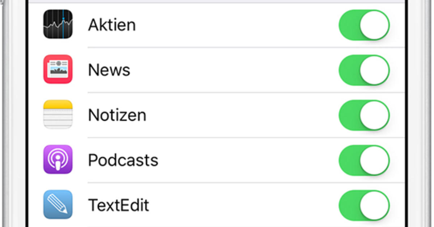Tap the purple Podcasts app icon
434x227 pixels.
(x=58, y=160)
